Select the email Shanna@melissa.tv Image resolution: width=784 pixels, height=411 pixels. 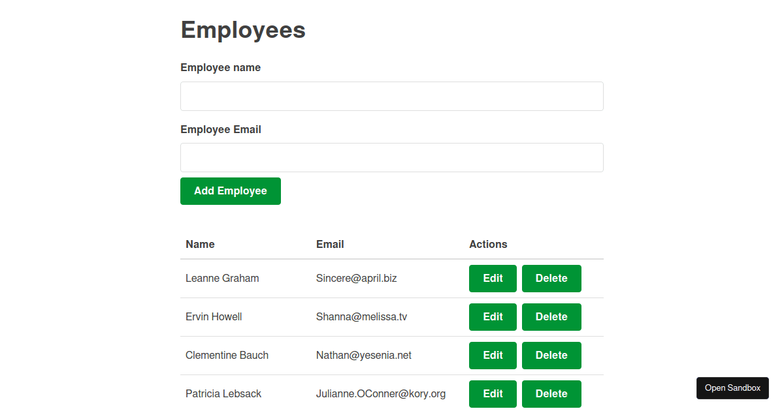pos(361,316)
